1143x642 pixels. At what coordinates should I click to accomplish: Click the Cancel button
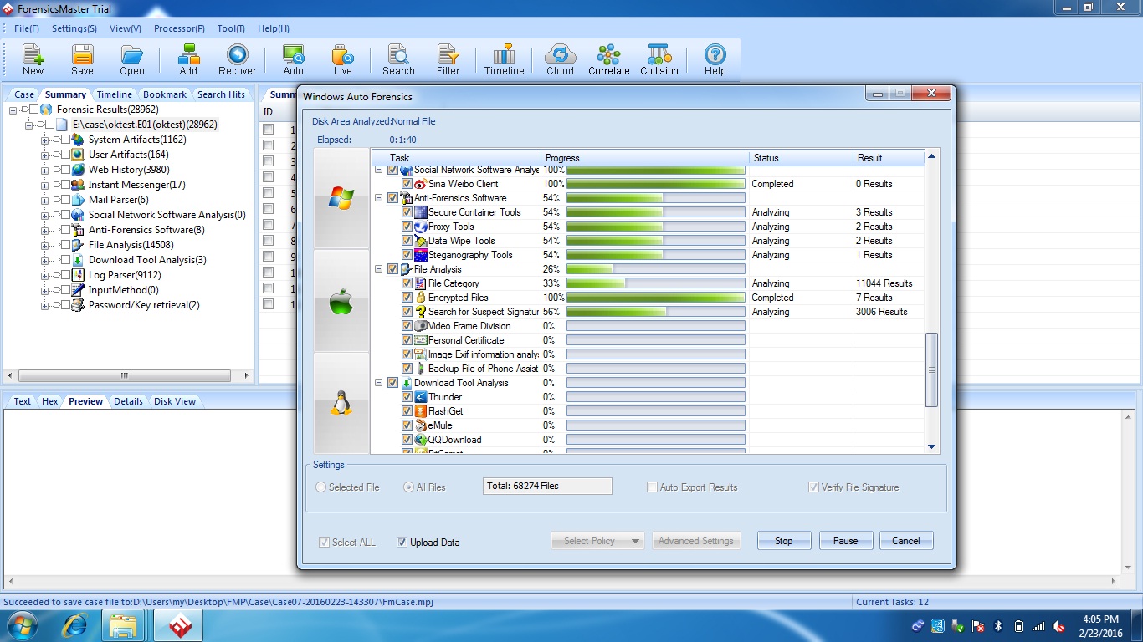pyautogui.click(x=906, y=541)
